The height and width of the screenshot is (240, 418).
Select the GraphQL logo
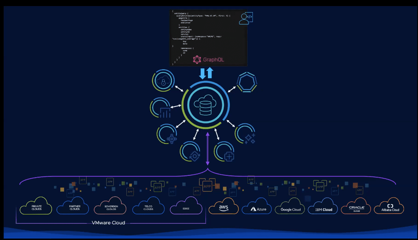(209, 60)
